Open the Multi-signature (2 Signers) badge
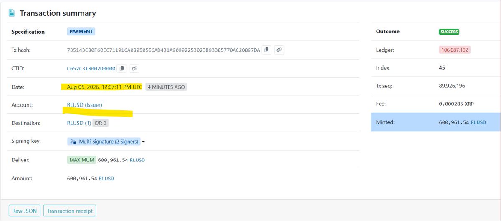This screenshot has height=221, width=501. pos(104,142)
